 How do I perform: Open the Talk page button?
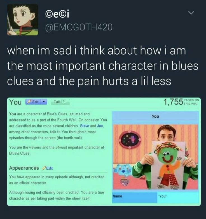60,102
